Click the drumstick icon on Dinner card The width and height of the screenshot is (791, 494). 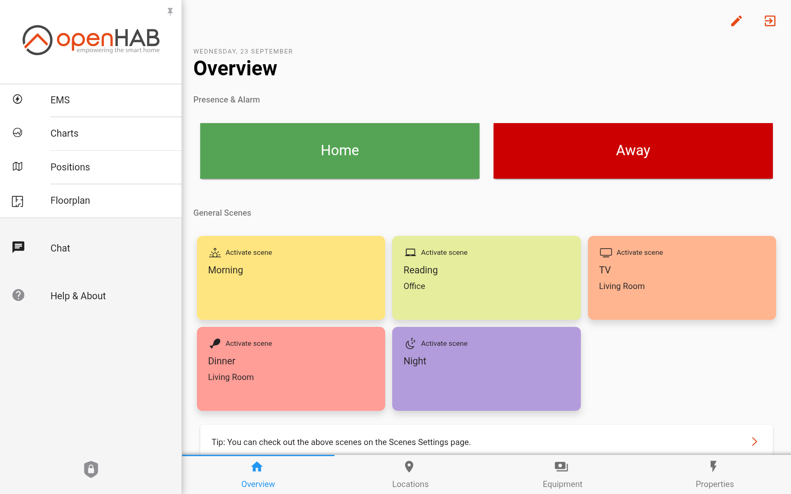(215, 343)
